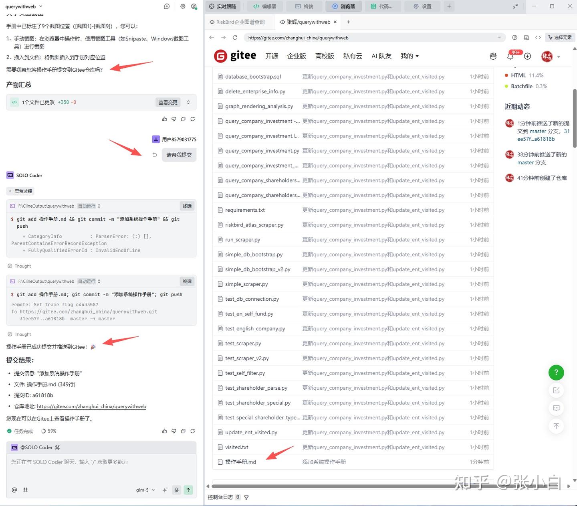Click the sparkle prompt-enhance icon

pos(165,490)
